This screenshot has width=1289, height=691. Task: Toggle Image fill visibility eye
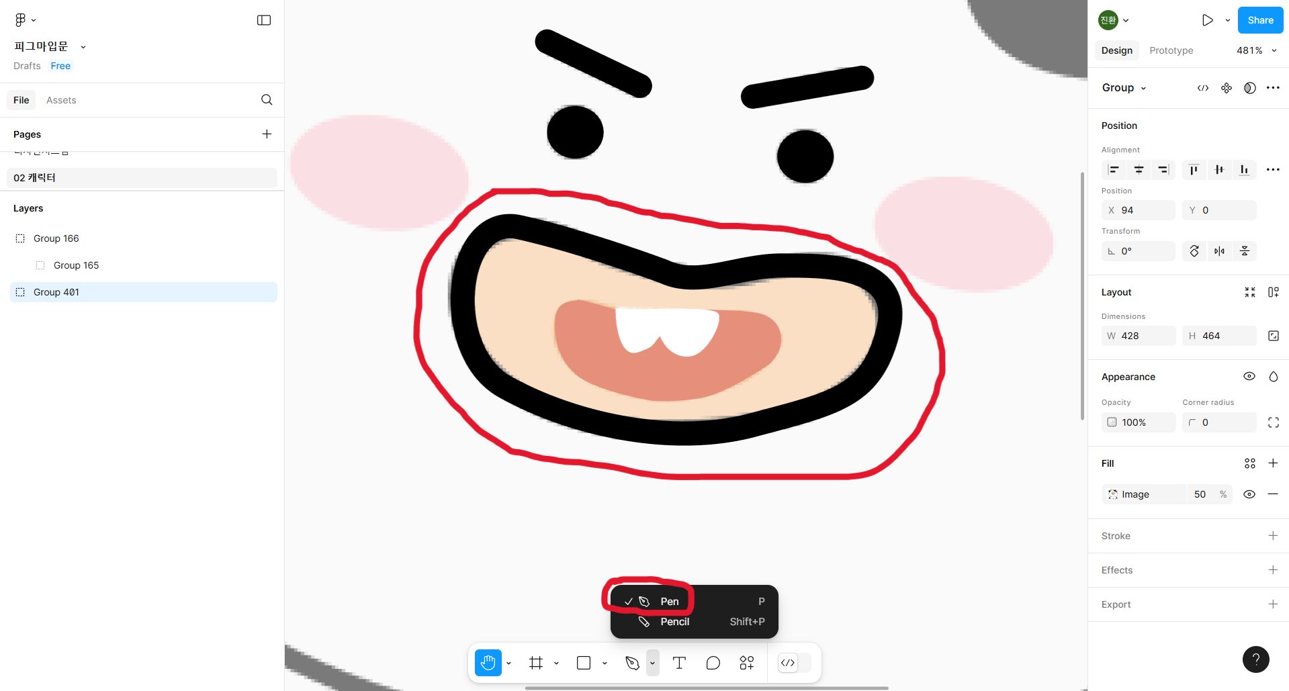click(x=1249, y=494)
